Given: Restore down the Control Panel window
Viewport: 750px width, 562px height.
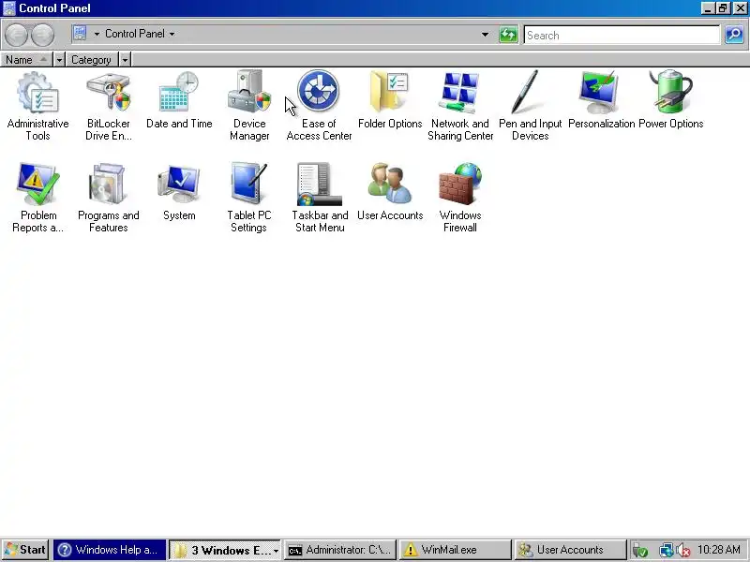Looking at the screenshot, I should 723,8.
